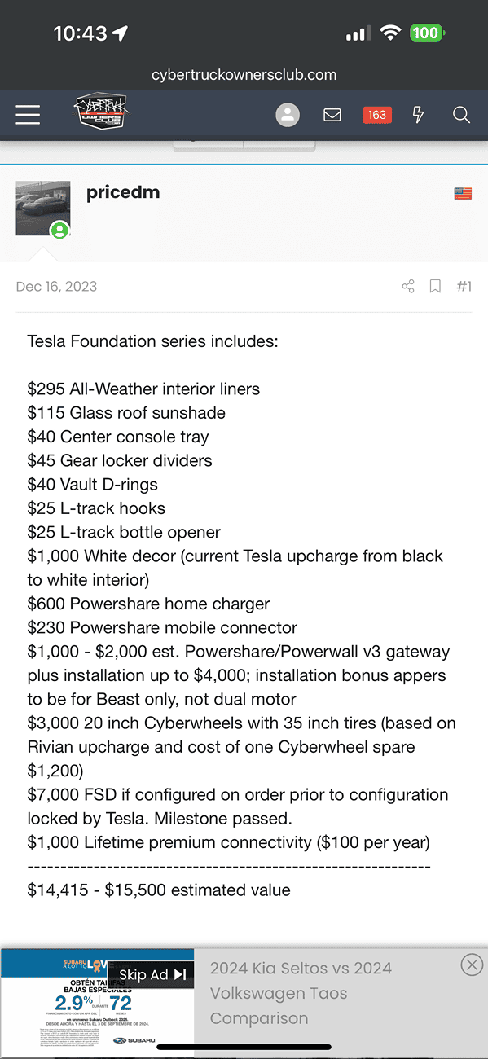The image size is (488, 1059).
Task: Open the inbox envelope icon
Action: [x=332, y=115]
